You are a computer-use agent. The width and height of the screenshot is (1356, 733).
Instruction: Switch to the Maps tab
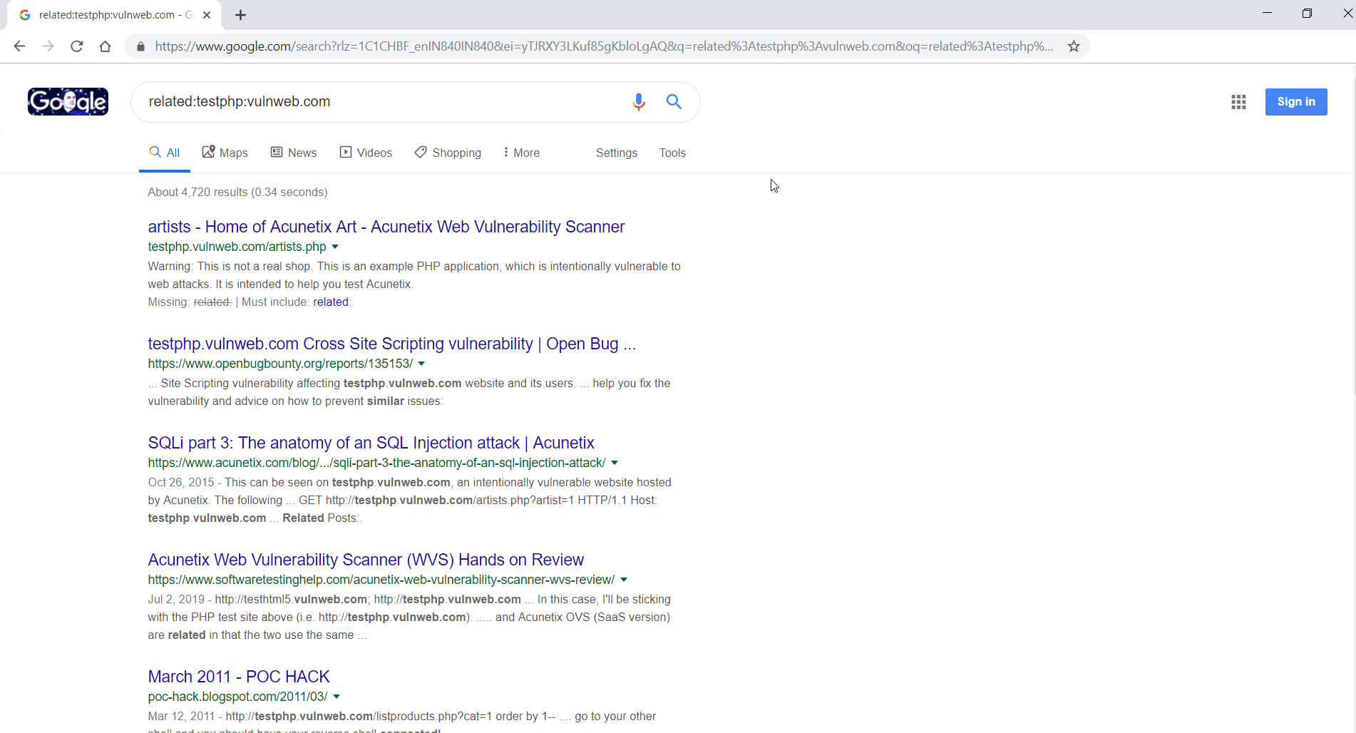coord(225,153)
